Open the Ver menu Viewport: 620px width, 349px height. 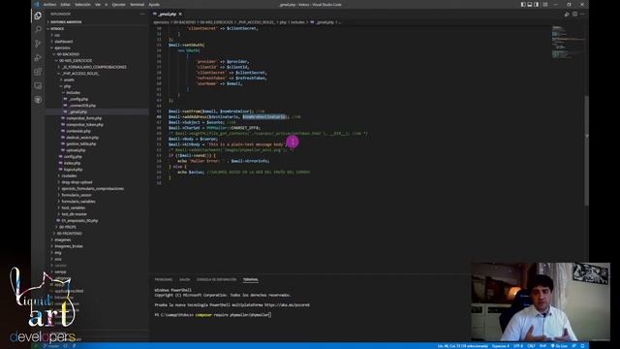(98, 4)
